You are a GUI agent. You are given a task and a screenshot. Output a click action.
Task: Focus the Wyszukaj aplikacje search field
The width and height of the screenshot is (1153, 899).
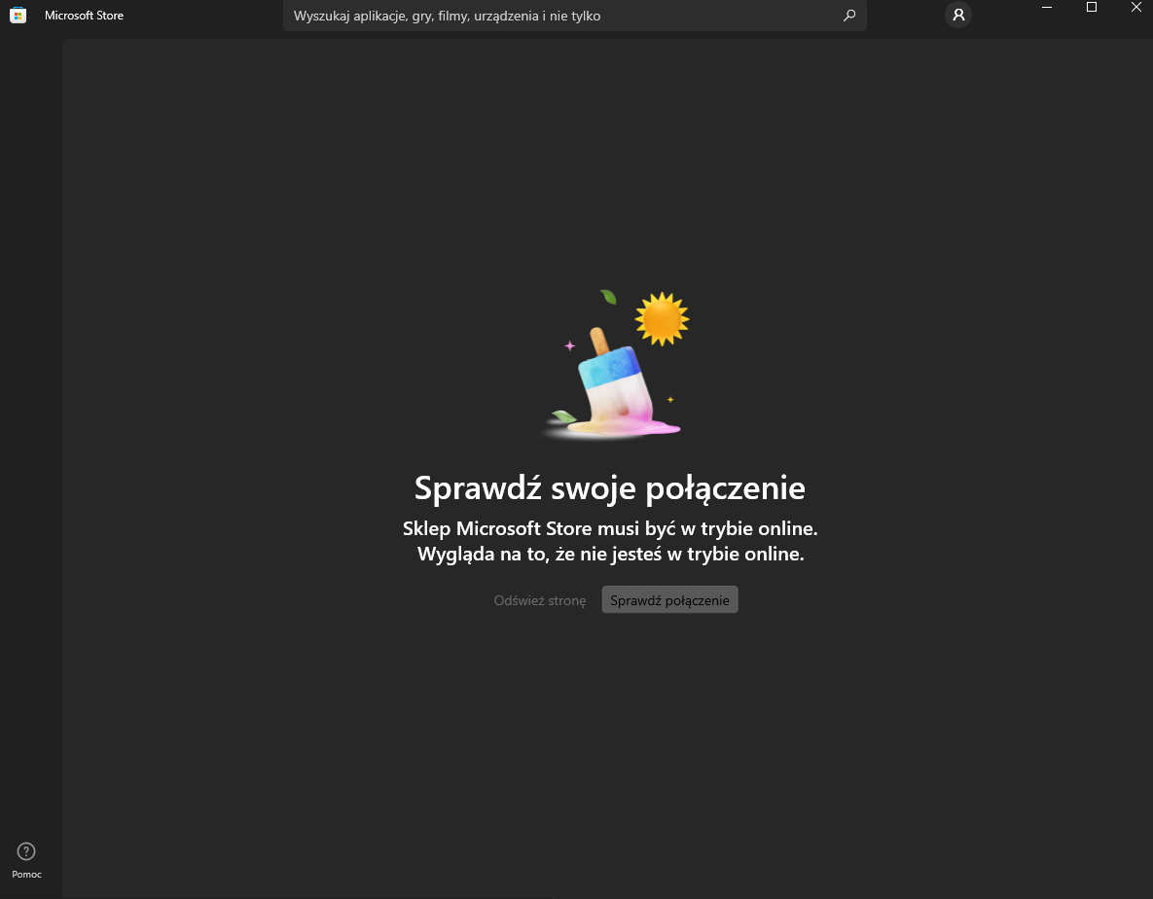coord(574,16)
